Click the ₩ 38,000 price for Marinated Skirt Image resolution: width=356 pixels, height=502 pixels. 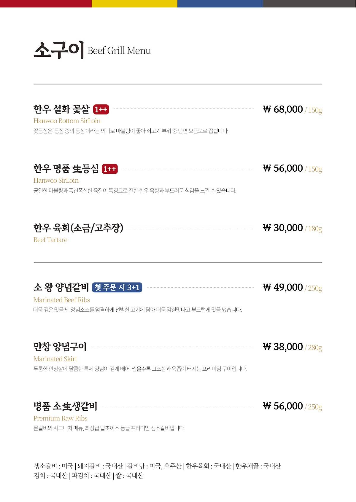point(283,346)
